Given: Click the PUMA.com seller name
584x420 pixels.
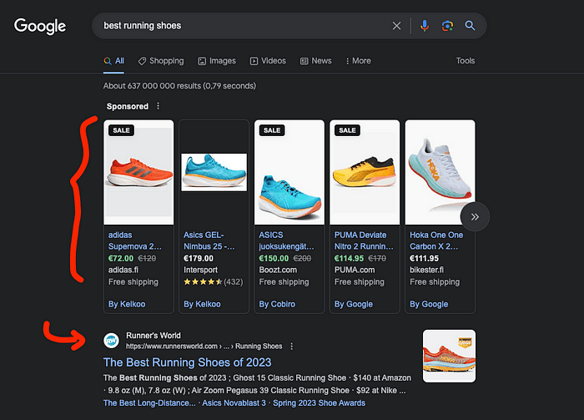Looking at the screenshot, I should (x=355, y=270).
